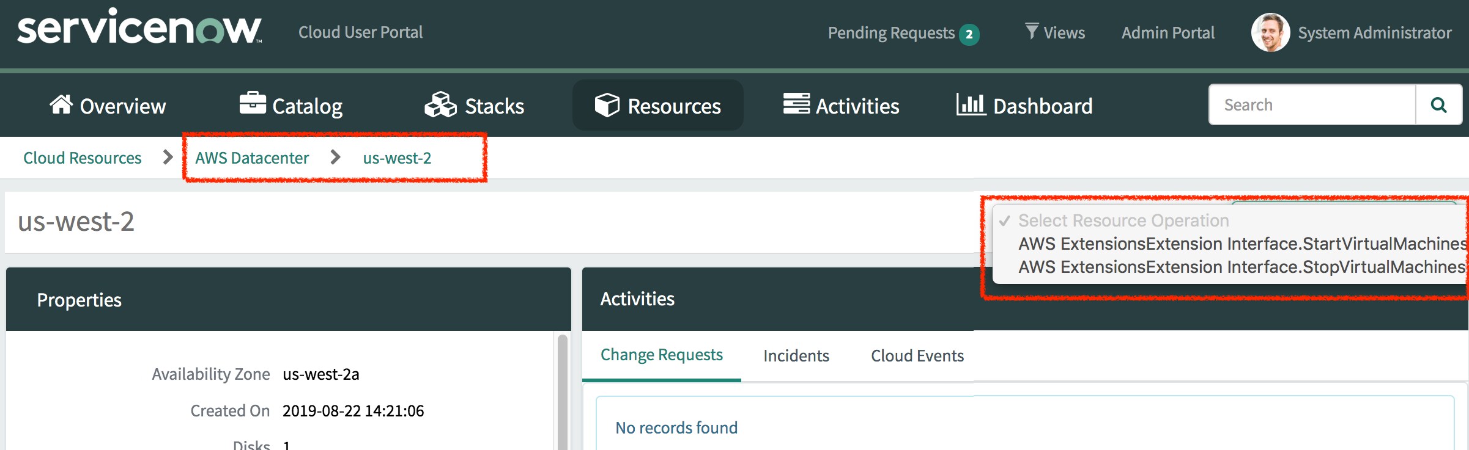Open the Resources menu item
Screen dimensions: 1469x450
click(x=658, y=105)
